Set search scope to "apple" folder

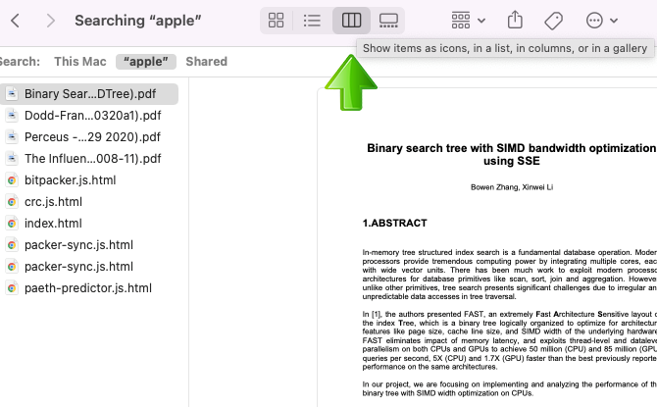146,62
